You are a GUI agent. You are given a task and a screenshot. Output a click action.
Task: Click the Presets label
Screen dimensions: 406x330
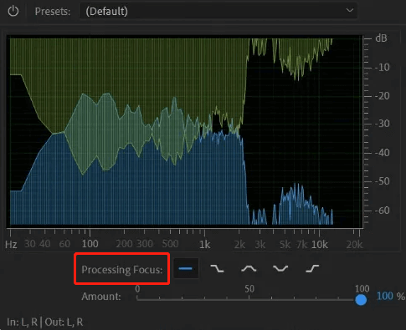coord(53,12)
